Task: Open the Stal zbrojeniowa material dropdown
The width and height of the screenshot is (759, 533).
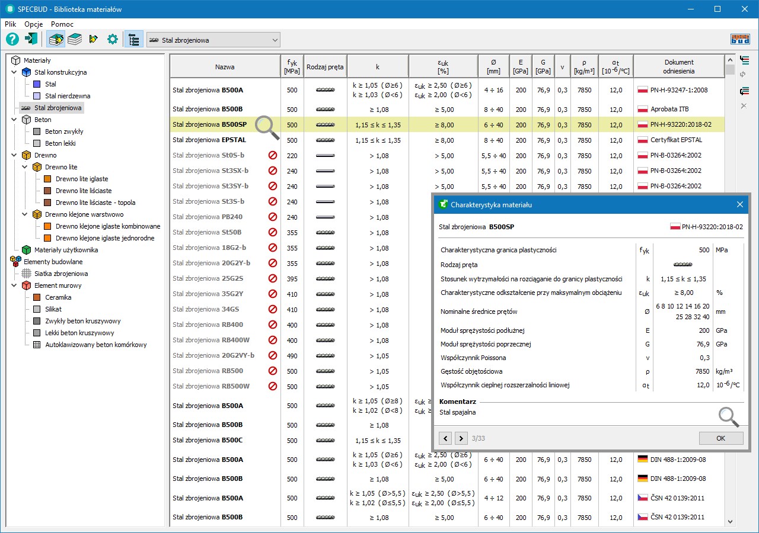Action: point(213,40)
